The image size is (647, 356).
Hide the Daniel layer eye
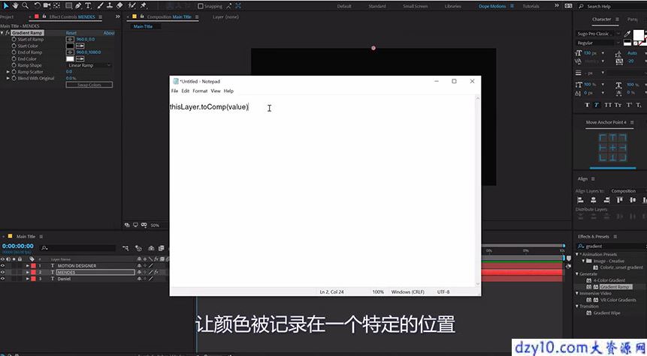coord(3,279)
